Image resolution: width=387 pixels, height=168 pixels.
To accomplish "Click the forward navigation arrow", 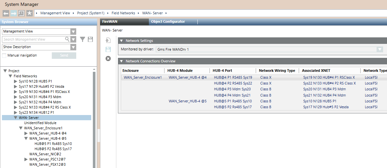I will pyautogui.click(x=13, y=13).
